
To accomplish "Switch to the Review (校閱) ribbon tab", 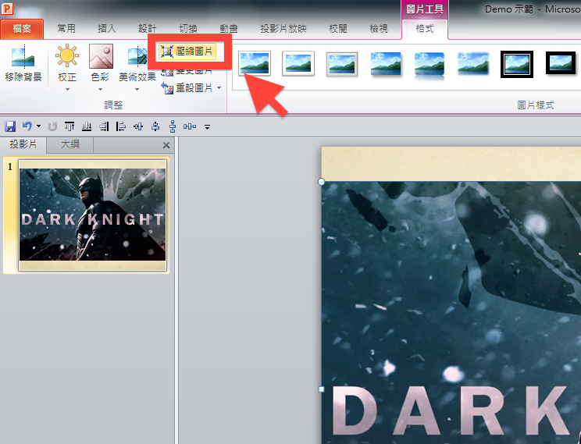I will [338, 29].
